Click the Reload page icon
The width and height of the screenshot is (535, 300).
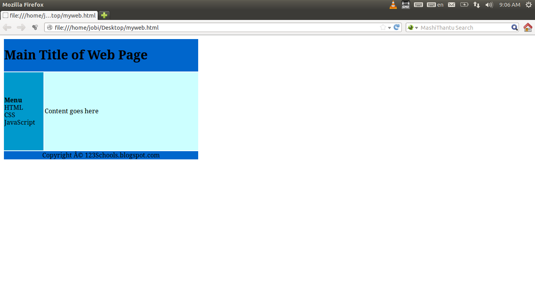tap(396, 27)
